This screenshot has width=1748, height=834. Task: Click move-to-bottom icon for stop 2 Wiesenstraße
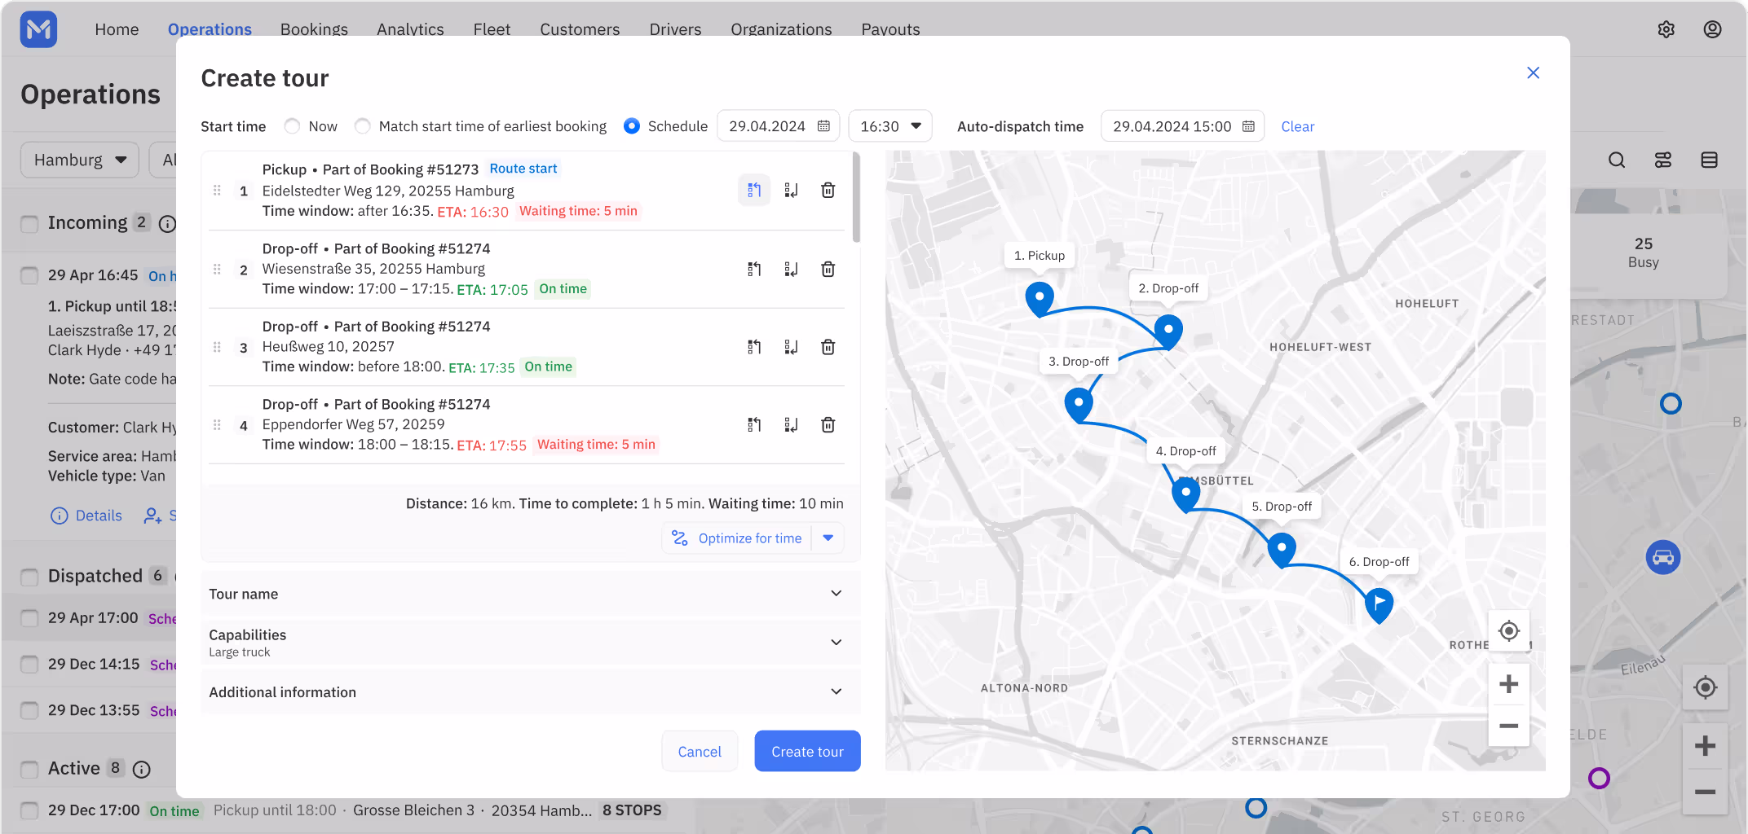pyautogui.click(x=791, y=269)
